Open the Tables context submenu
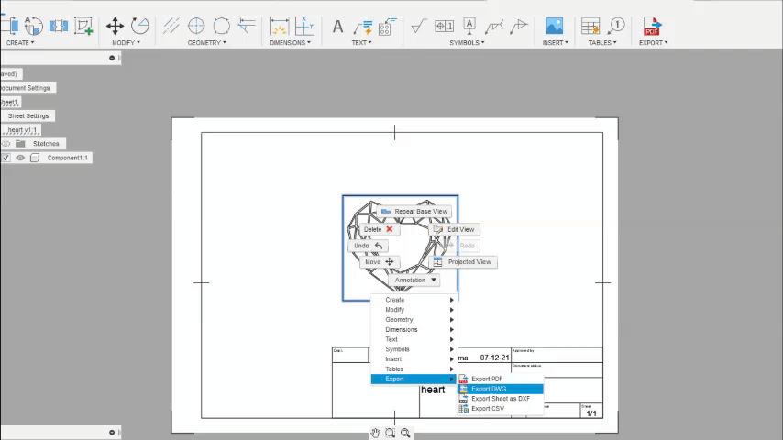Viewport: 783px width, 440px height. [414, 369]
